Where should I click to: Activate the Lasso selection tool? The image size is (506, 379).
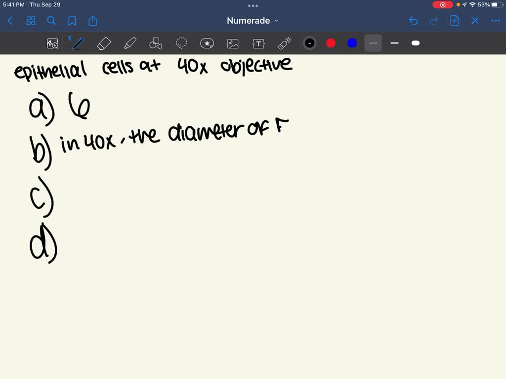click(x=181, y=43)
